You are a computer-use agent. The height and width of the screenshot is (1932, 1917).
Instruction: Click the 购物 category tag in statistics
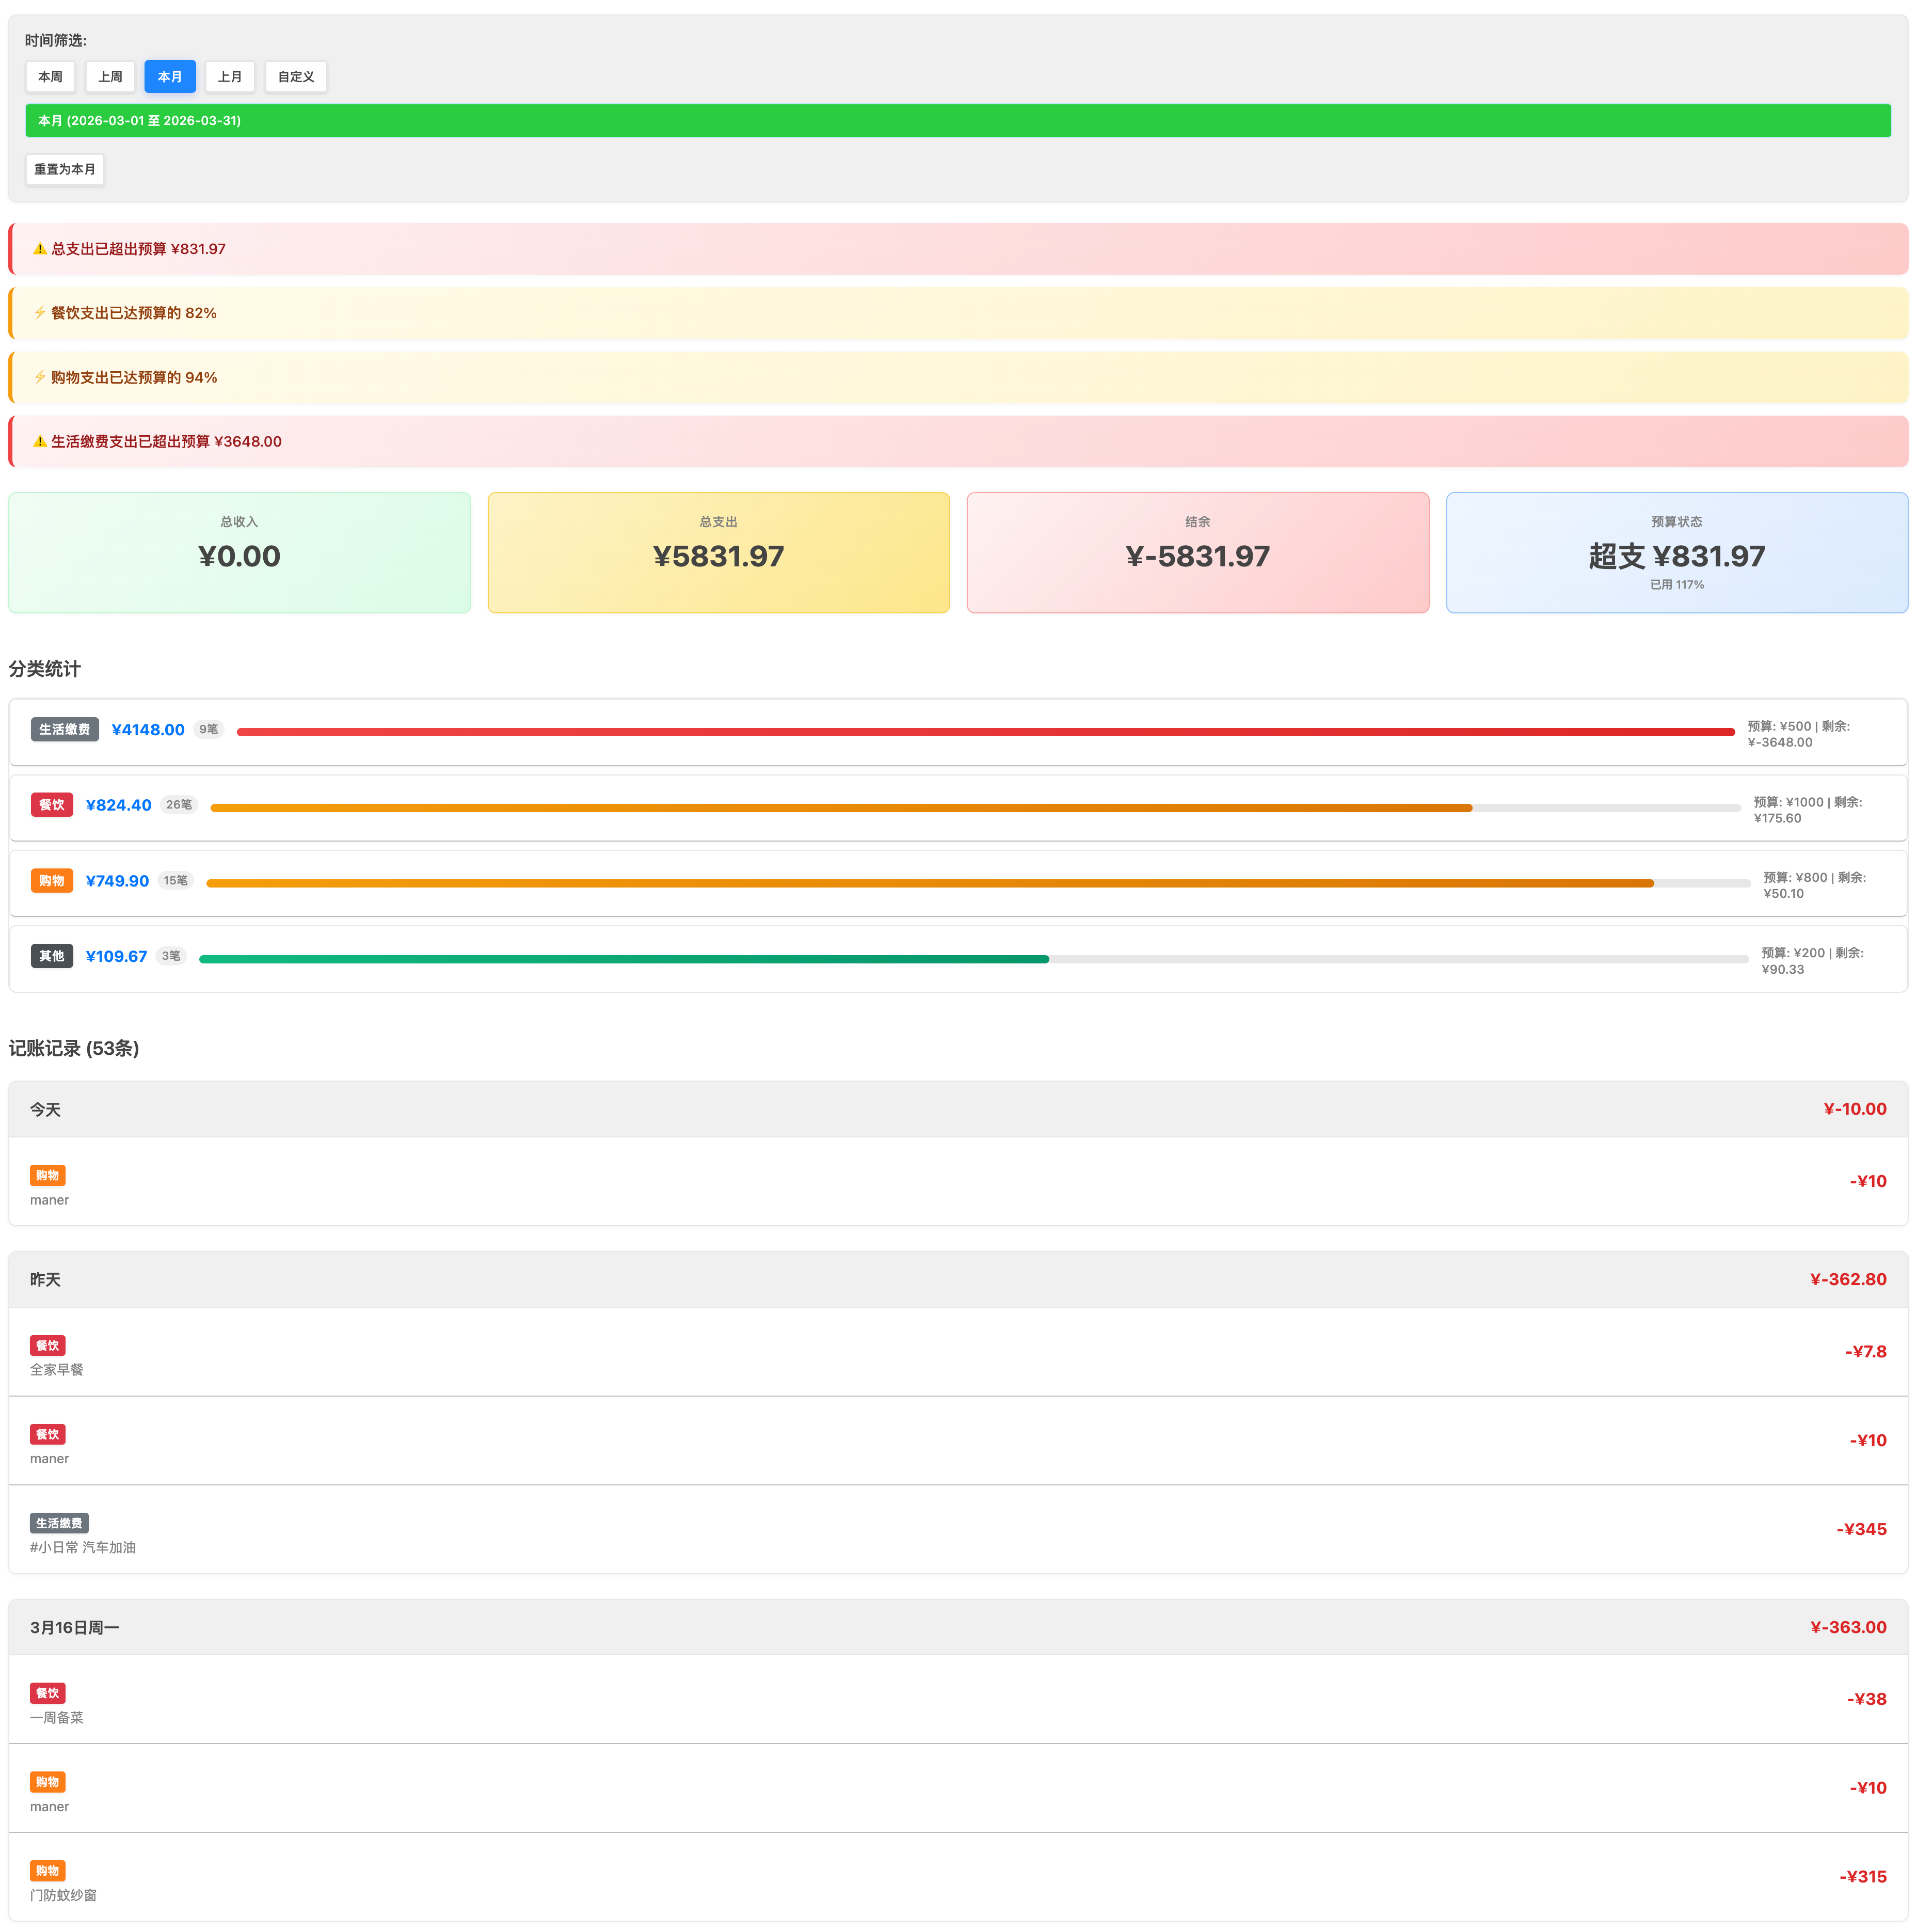pos(51,881)
